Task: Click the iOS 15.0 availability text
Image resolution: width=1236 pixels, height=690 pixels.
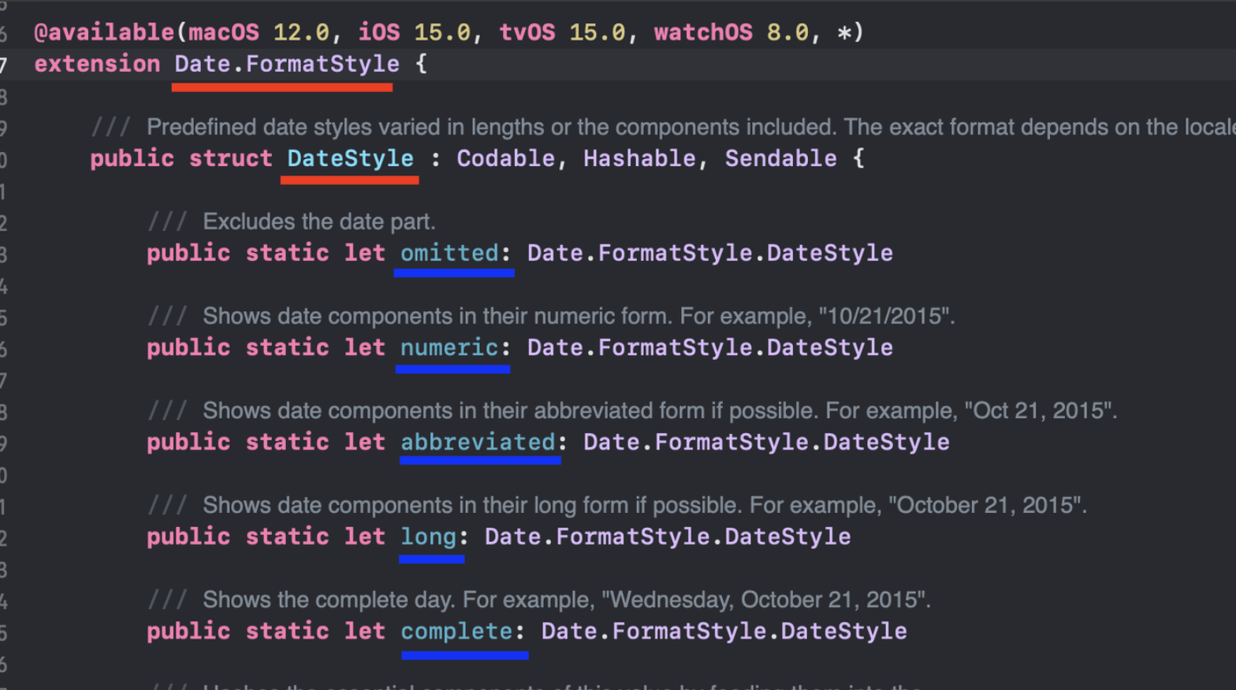Action: pyautogui.click(x=414, y=32)
